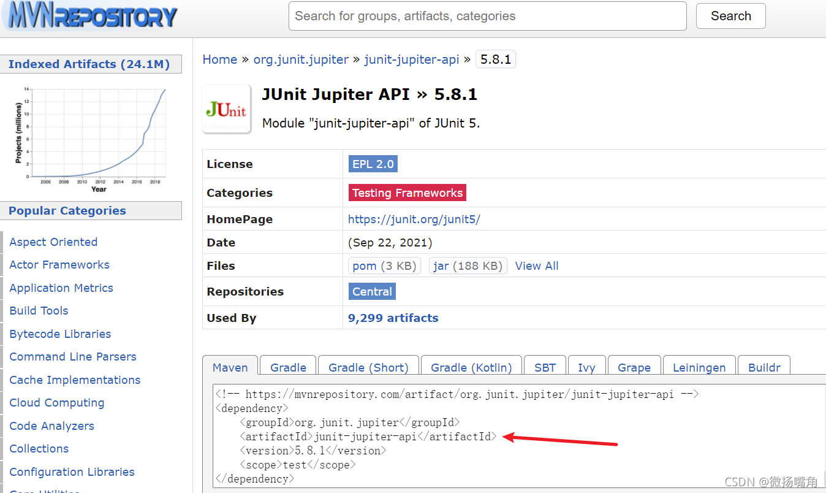Click the JUnit Jupiter API » 5.8.1 title
This screenshot has width=826, height=493.
click(x=369, y=94)
